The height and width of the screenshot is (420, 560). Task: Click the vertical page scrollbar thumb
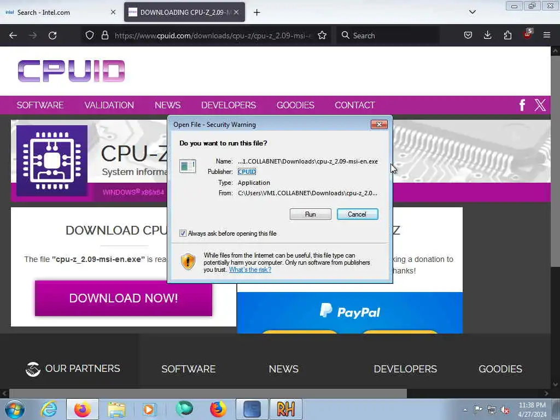coord(555,161)
